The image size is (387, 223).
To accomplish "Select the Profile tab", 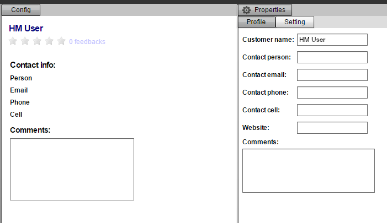I will pyautogui.click(x=256, y=22).
